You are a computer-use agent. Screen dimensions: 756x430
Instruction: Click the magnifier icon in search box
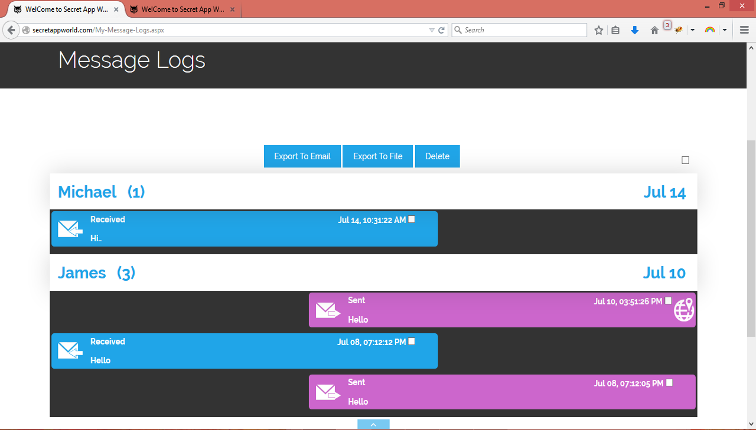tap(458, 30)
